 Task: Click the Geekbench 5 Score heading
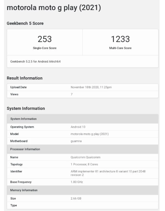(x=25, y=23)
